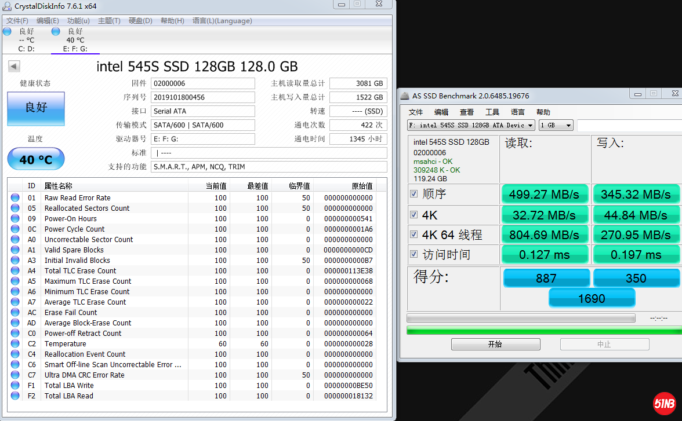This screenshot has width=682, height=421.
Task: Click the firmware field 02000006
Action: click(203, 83)
